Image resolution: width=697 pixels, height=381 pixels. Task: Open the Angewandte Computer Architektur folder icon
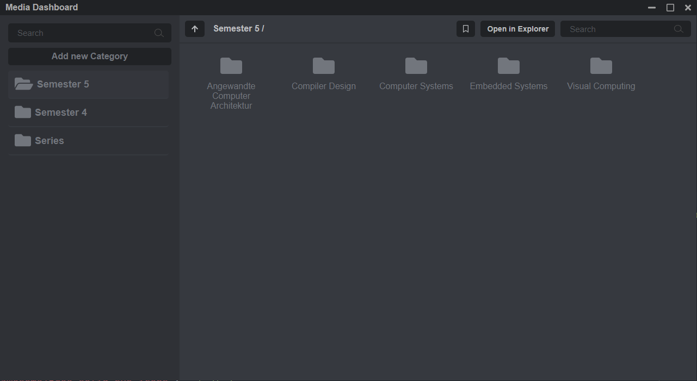(x=231, y=66)
